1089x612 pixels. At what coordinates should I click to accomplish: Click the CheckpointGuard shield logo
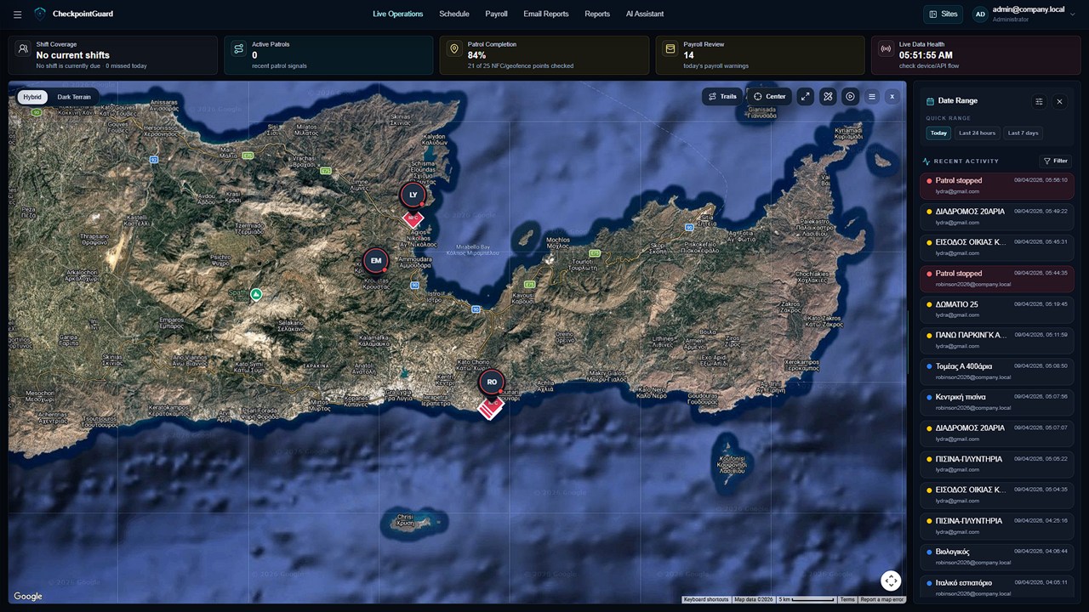coord(40,14)
